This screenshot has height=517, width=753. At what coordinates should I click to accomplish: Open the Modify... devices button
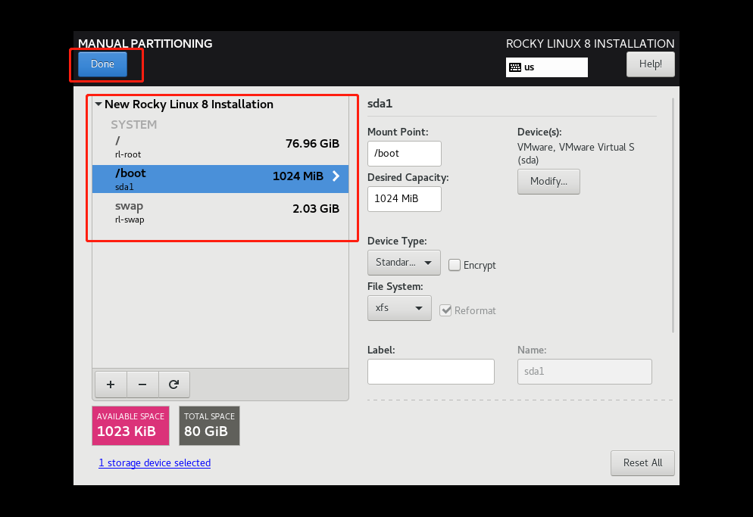[x=548, y=182]
